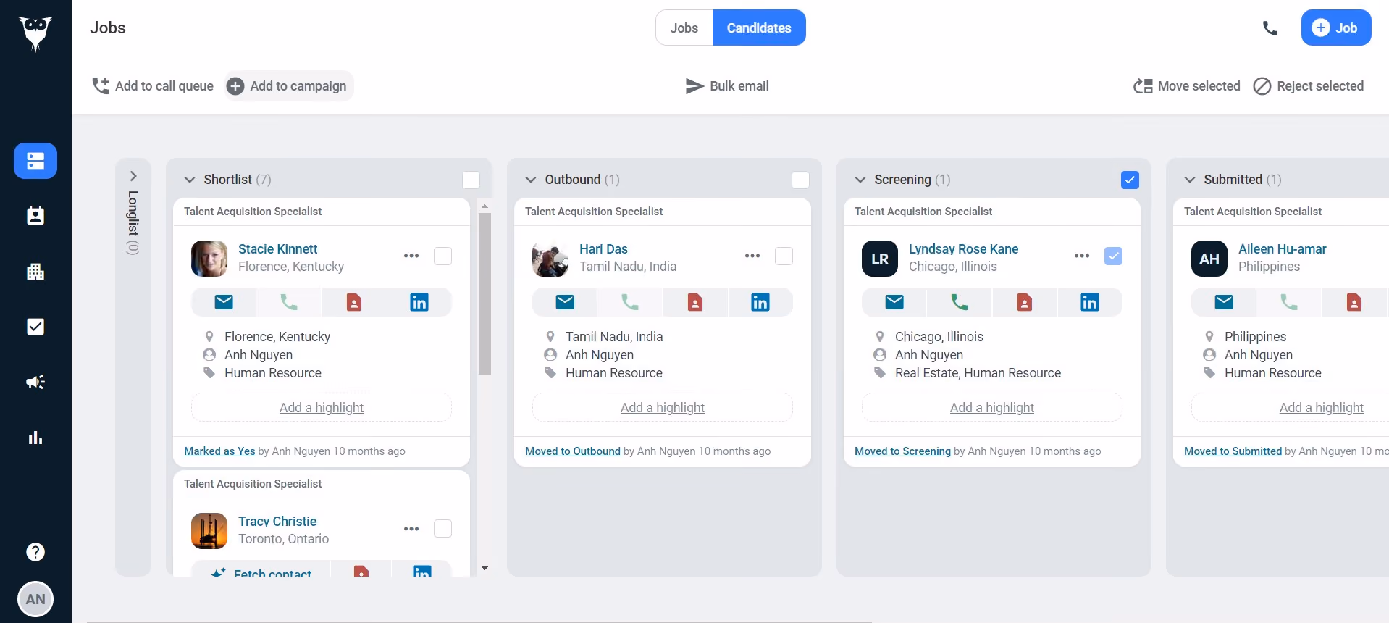Open the campaigns megaphone icon in sidebar
The width and height of the screenshot is (1389, 623).
point(35,382)
